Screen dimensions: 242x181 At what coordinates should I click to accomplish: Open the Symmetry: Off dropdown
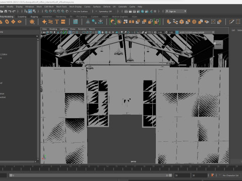pyautogui.click(x=105, y=12)
